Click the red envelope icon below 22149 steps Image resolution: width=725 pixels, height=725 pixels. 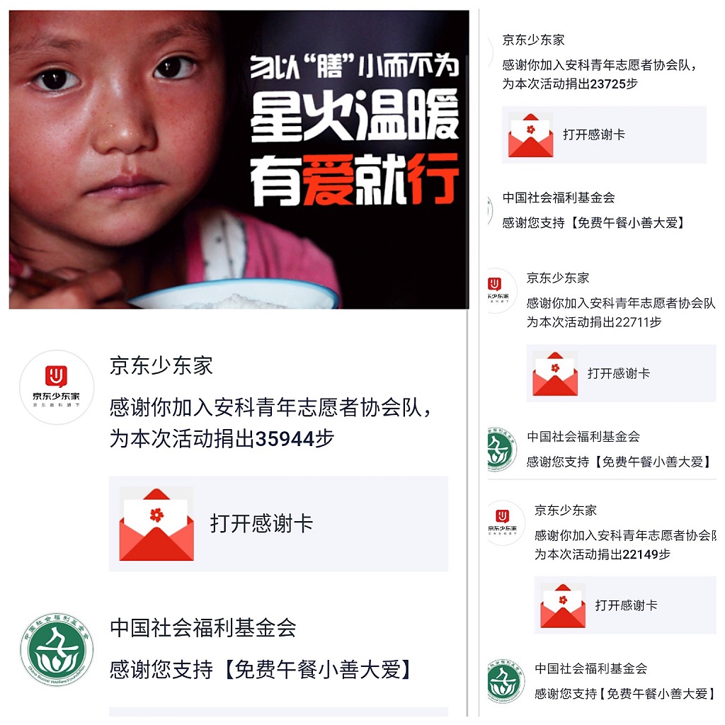coord(563,605)
